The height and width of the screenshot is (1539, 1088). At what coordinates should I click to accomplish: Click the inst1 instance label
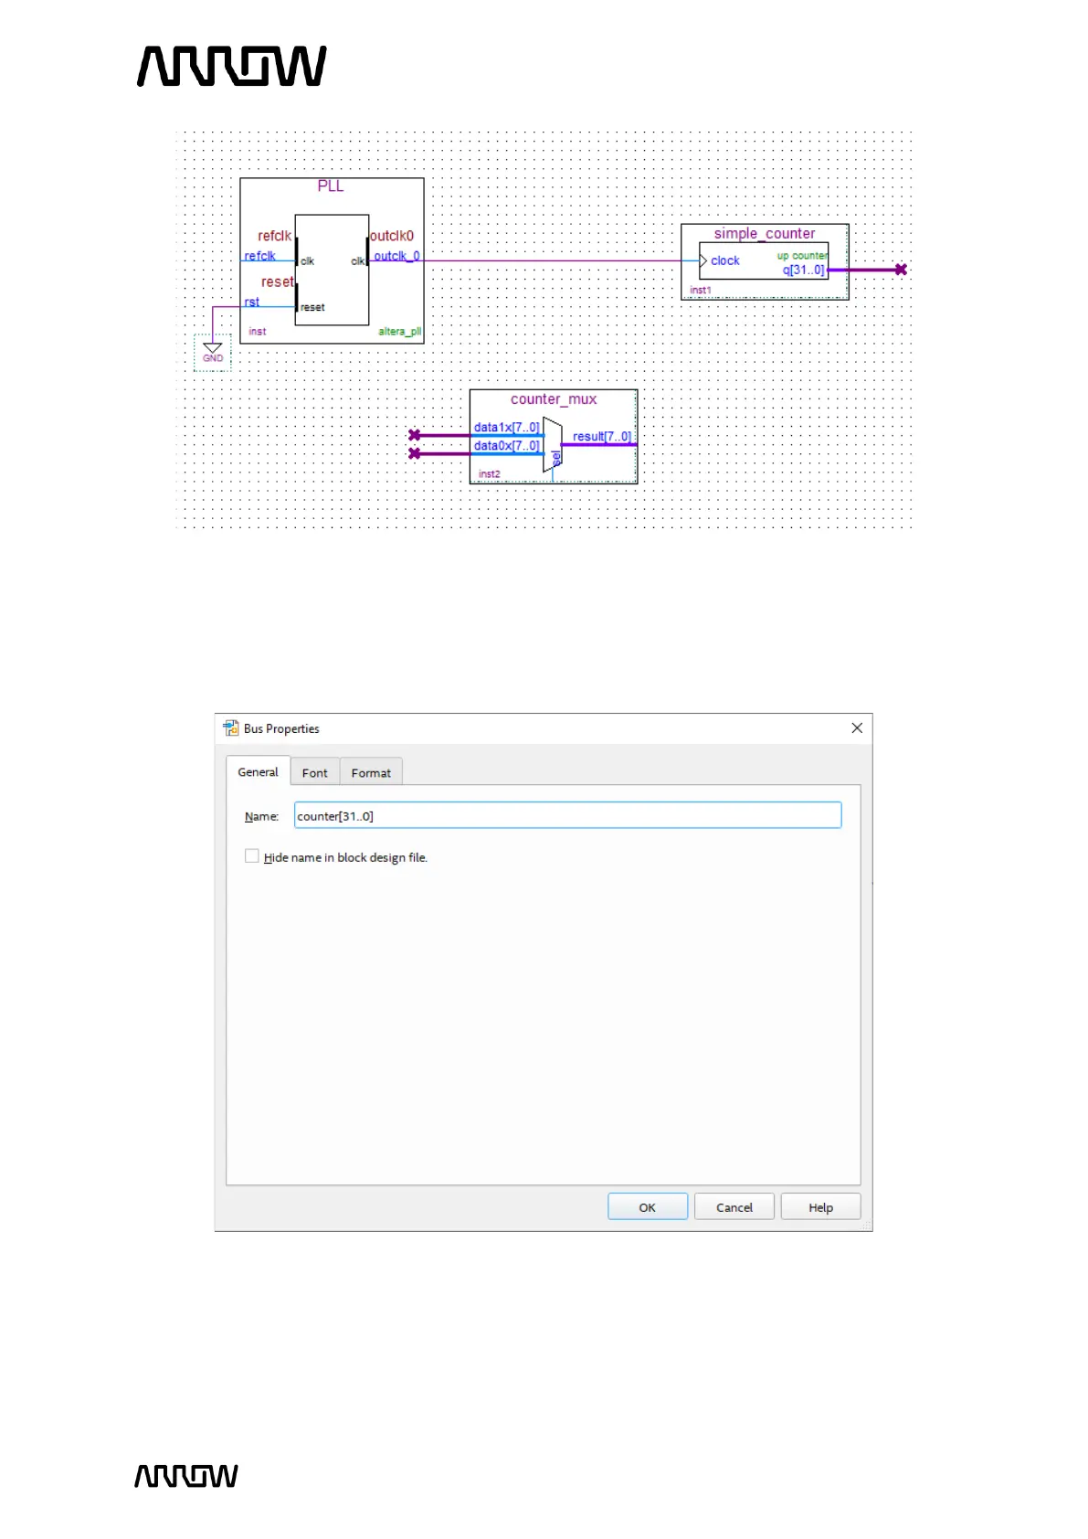point(701,291)
